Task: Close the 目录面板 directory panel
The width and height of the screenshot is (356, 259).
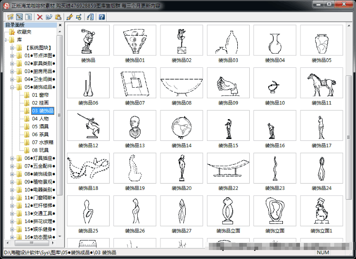Action: (x=60, y=25)
